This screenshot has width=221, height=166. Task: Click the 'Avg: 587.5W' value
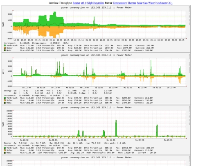[75, 148]
